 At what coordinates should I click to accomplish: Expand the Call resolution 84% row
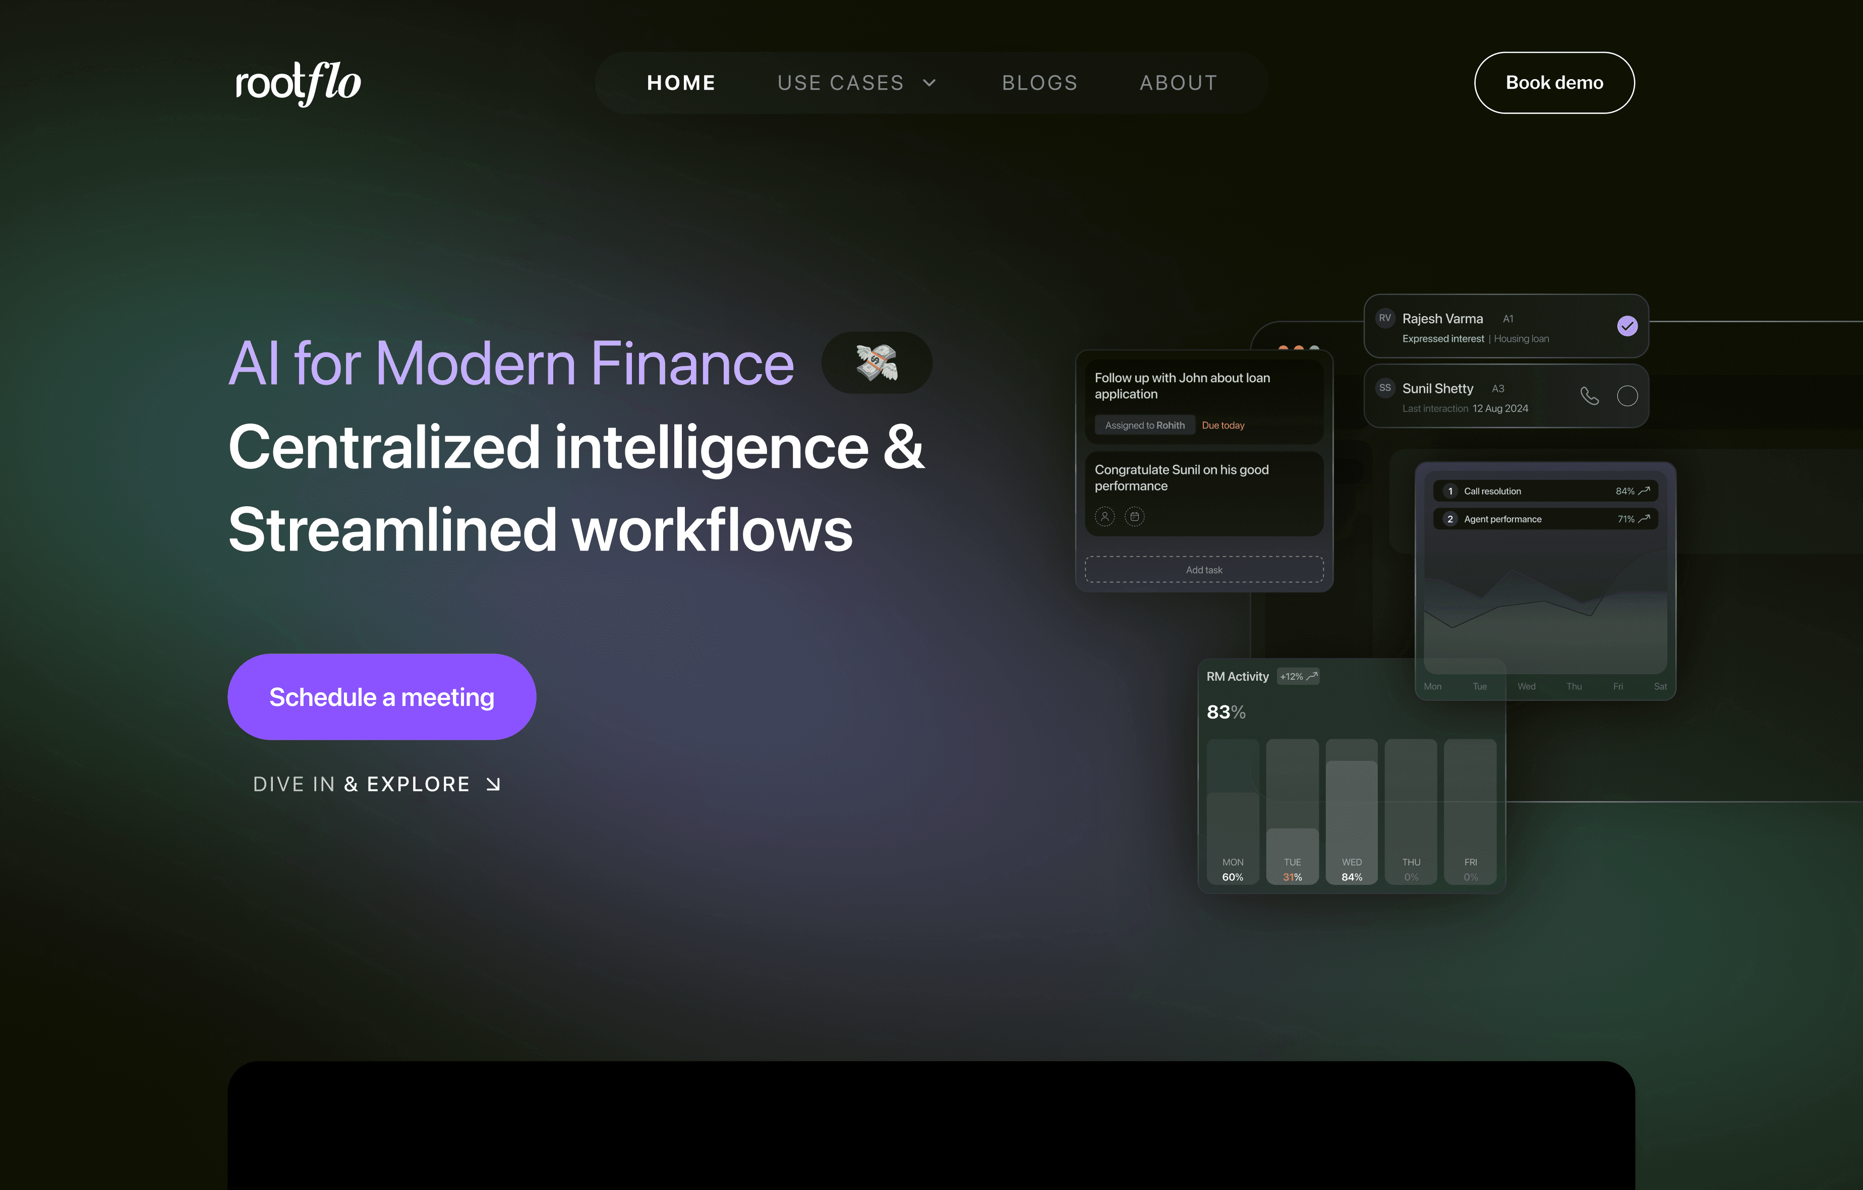pos(1545,491)
